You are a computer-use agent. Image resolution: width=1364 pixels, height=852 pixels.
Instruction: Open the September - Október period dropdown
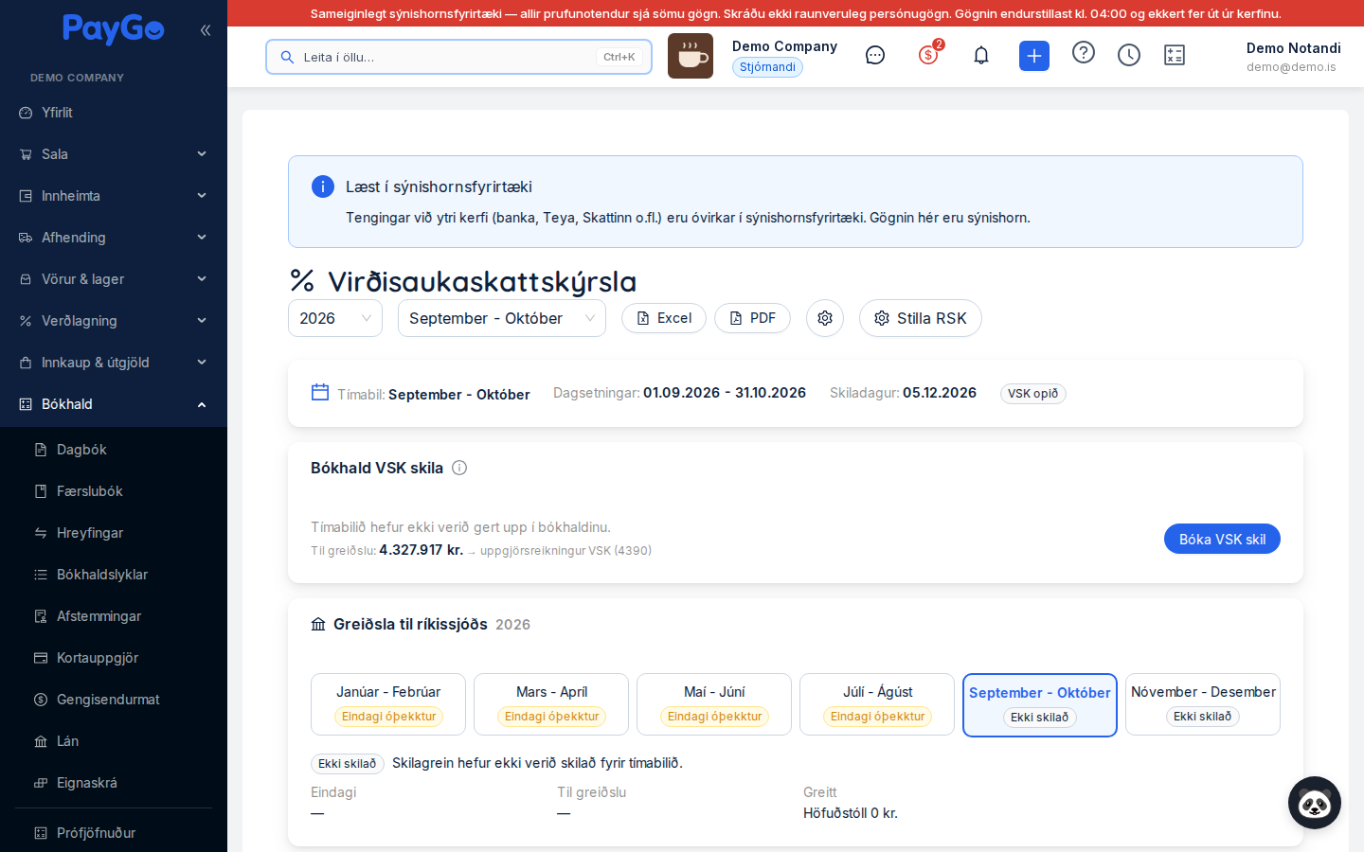(502, 318)
